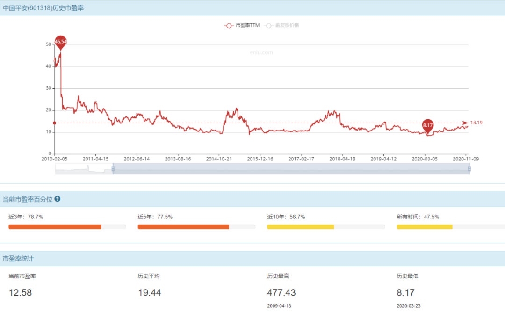Click the 近5年: 77.5% label
Screen dimensions: 505x312
(155, 217)
